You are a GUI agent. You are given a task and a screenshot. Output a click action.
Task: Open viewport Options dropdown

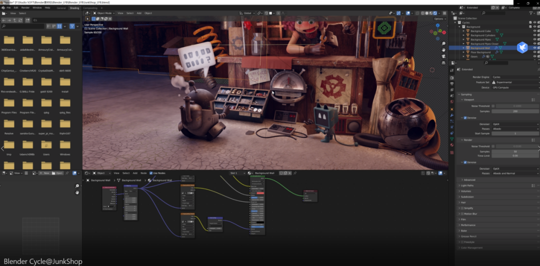tap(439, 18)
